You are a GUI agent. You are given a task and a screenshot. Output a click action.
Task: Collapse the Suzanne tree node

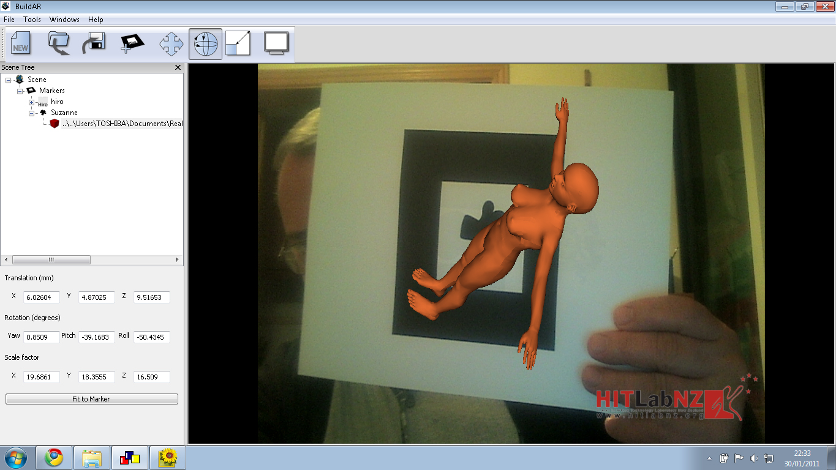[32, 113]
